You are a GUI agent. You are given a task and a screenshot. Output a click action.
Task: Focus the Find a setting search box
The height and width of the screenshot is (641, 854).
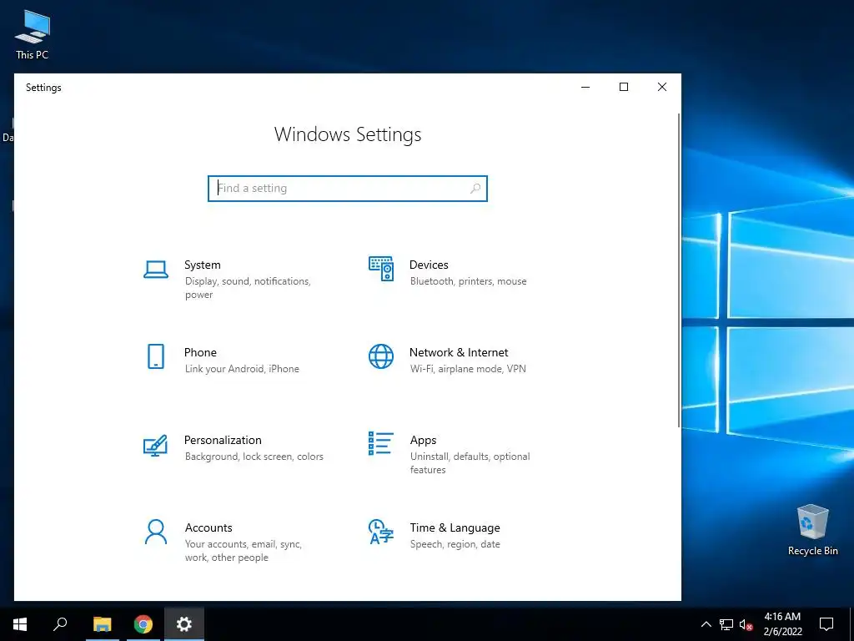click(x=348, y=188)
